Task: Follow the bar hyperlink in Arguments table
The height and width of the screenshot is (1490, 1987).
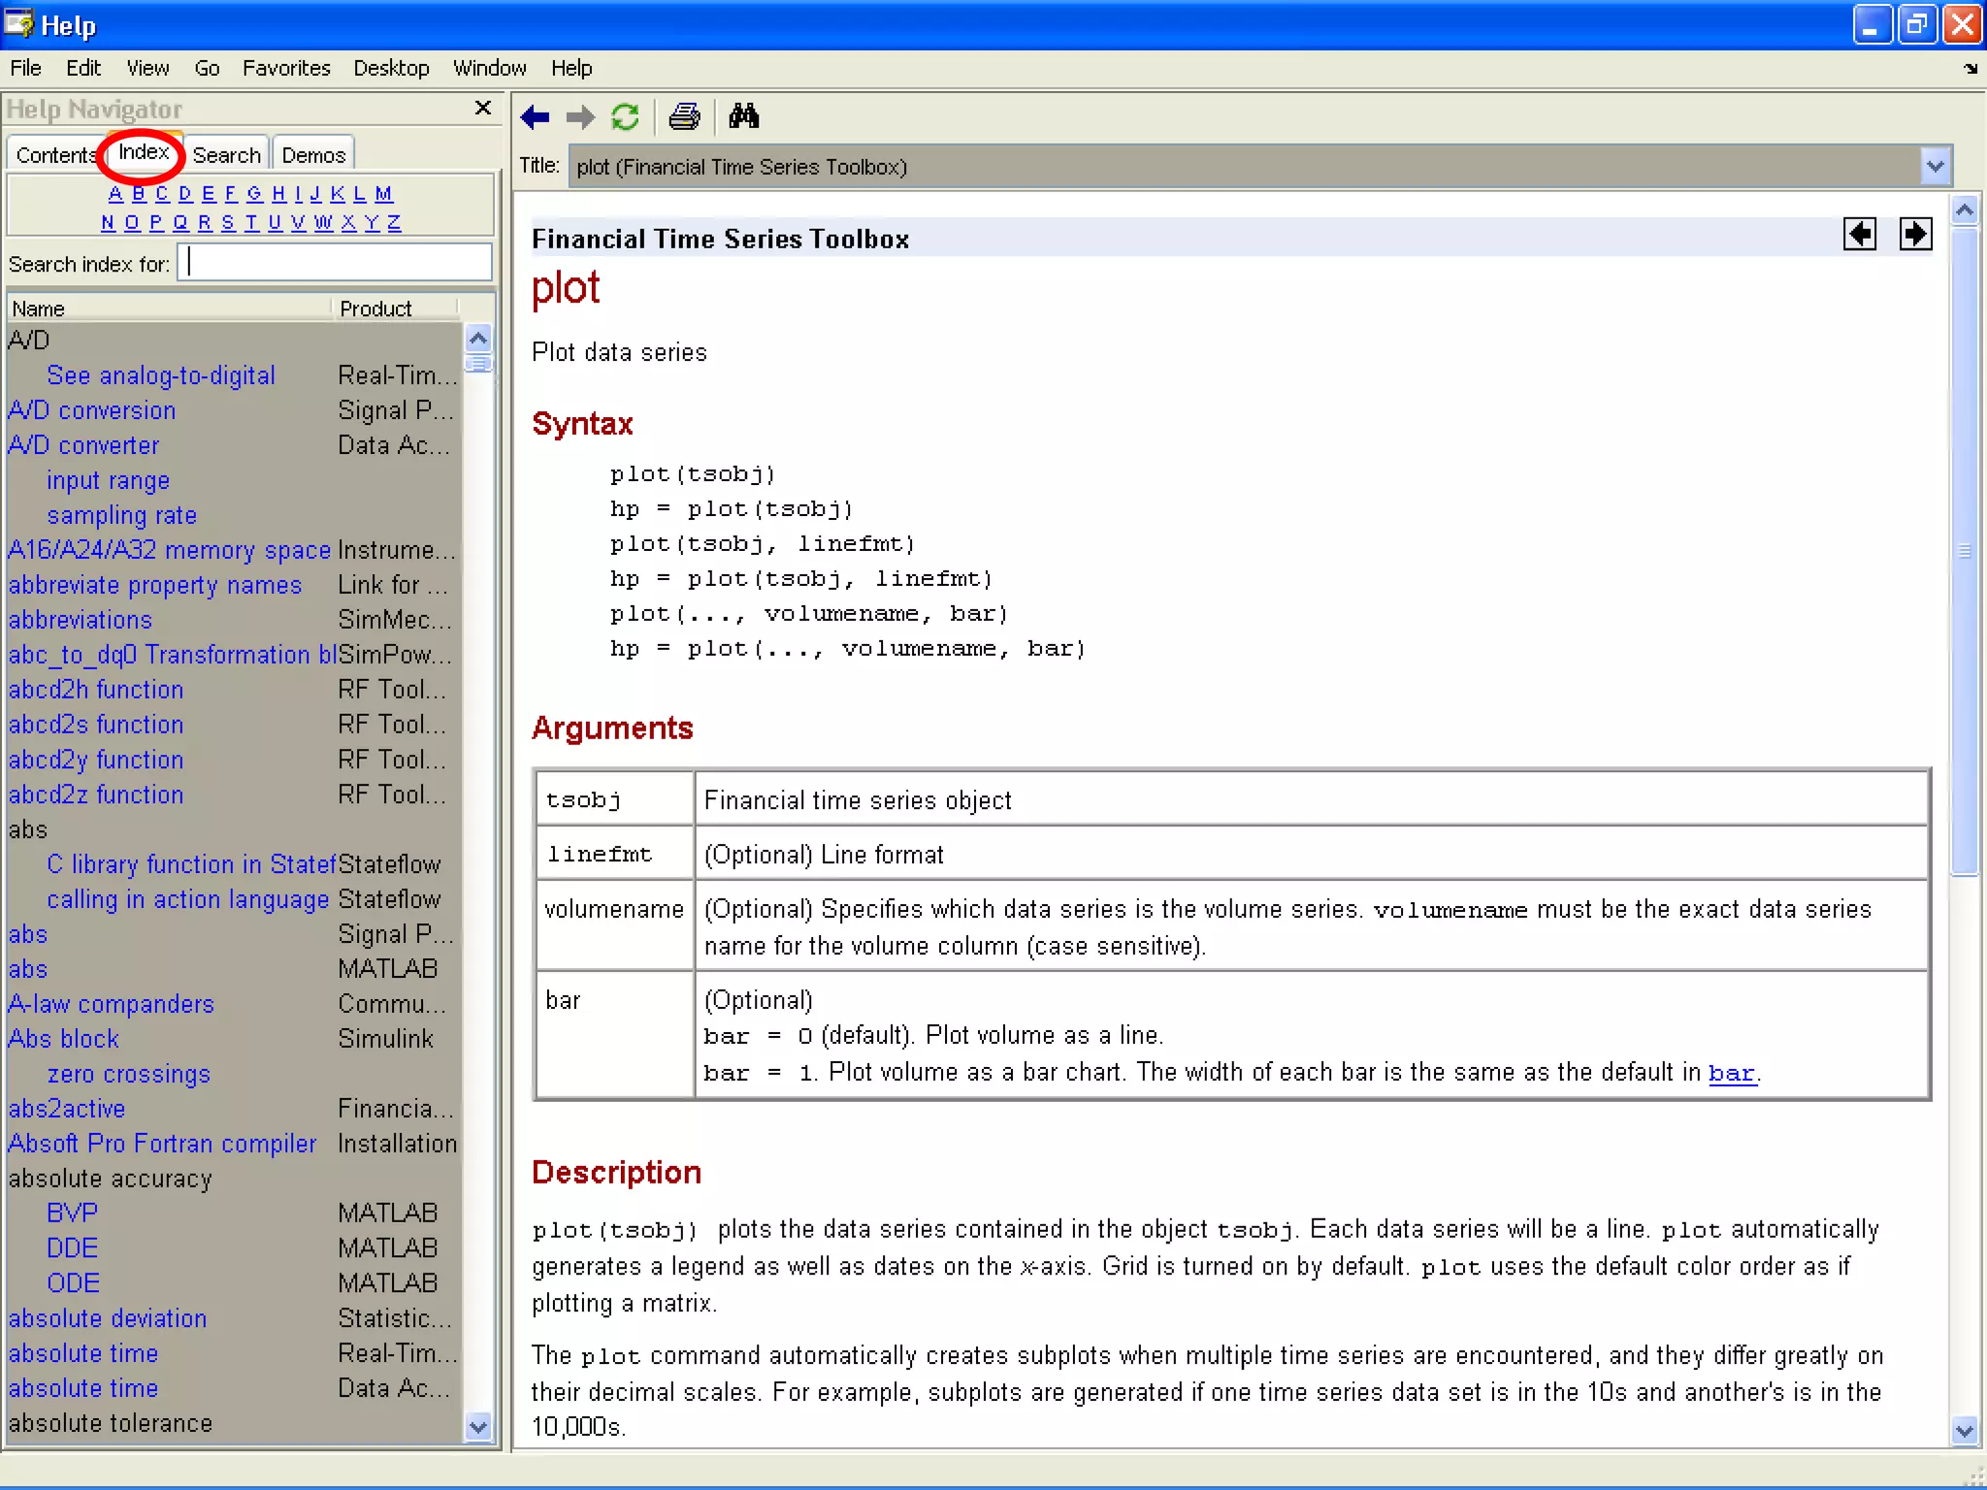Action: pos(1732,1073)
